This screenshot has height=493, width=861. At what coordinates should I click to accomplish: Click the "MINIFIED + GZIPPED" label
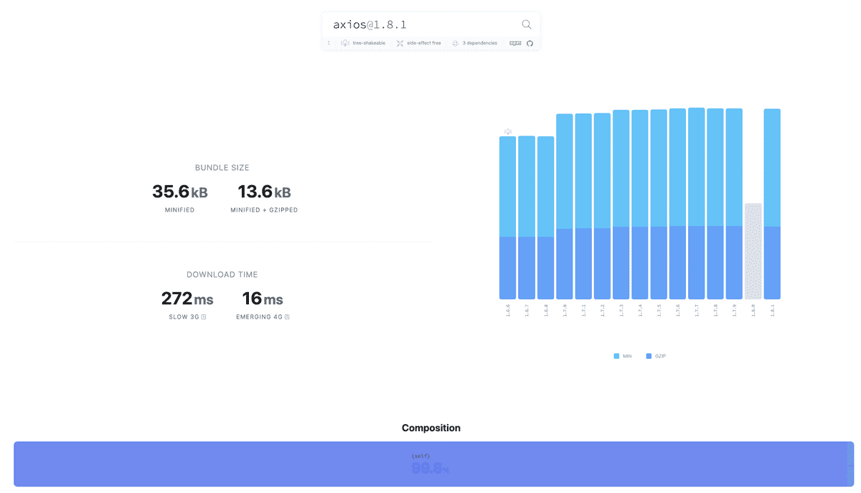(x=264, y=210)
